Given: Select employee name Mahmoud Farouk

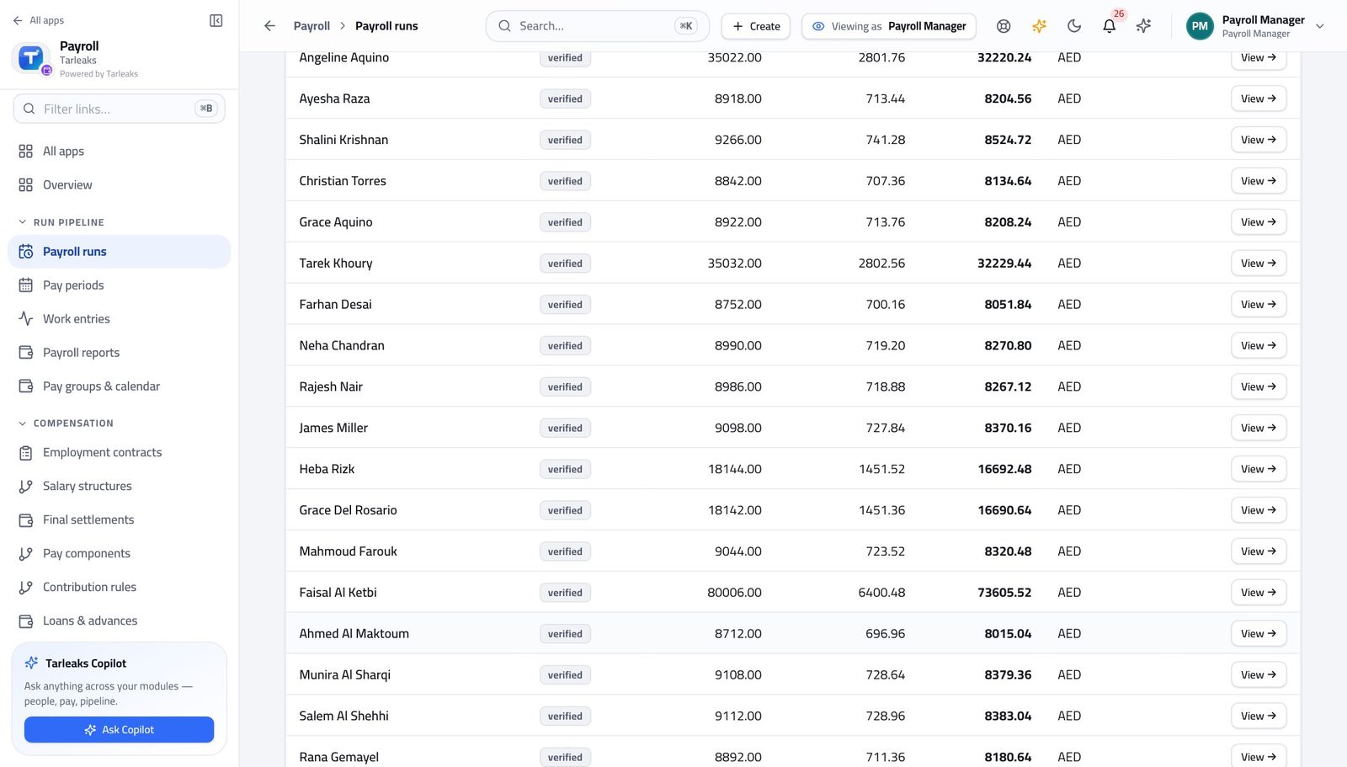Looking at the screenshot, I should (x=348, y=551).
